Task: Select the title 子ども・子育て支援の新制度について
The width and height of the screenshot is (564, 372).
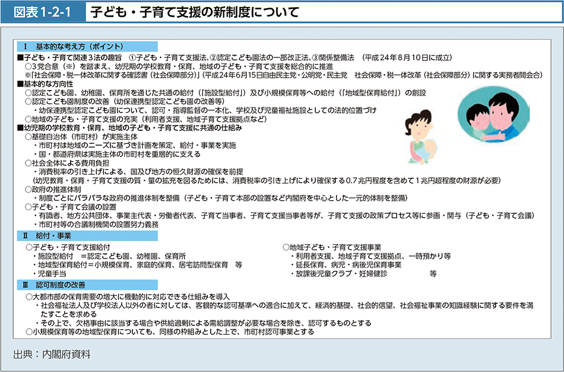Action: [x=192, y=11]
